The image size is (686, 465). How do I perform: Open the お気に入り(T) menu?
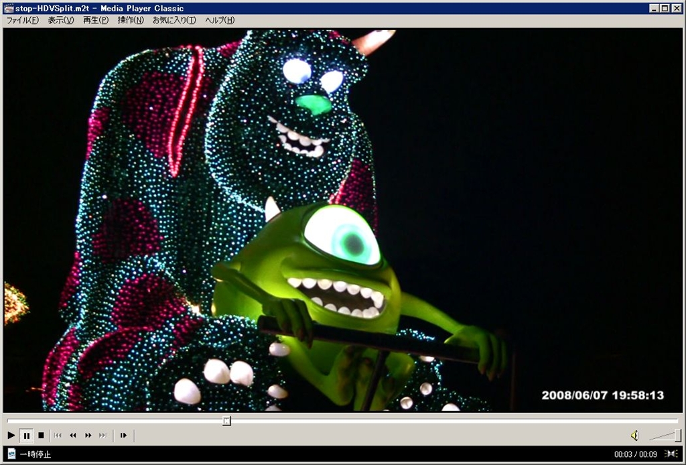175,20
